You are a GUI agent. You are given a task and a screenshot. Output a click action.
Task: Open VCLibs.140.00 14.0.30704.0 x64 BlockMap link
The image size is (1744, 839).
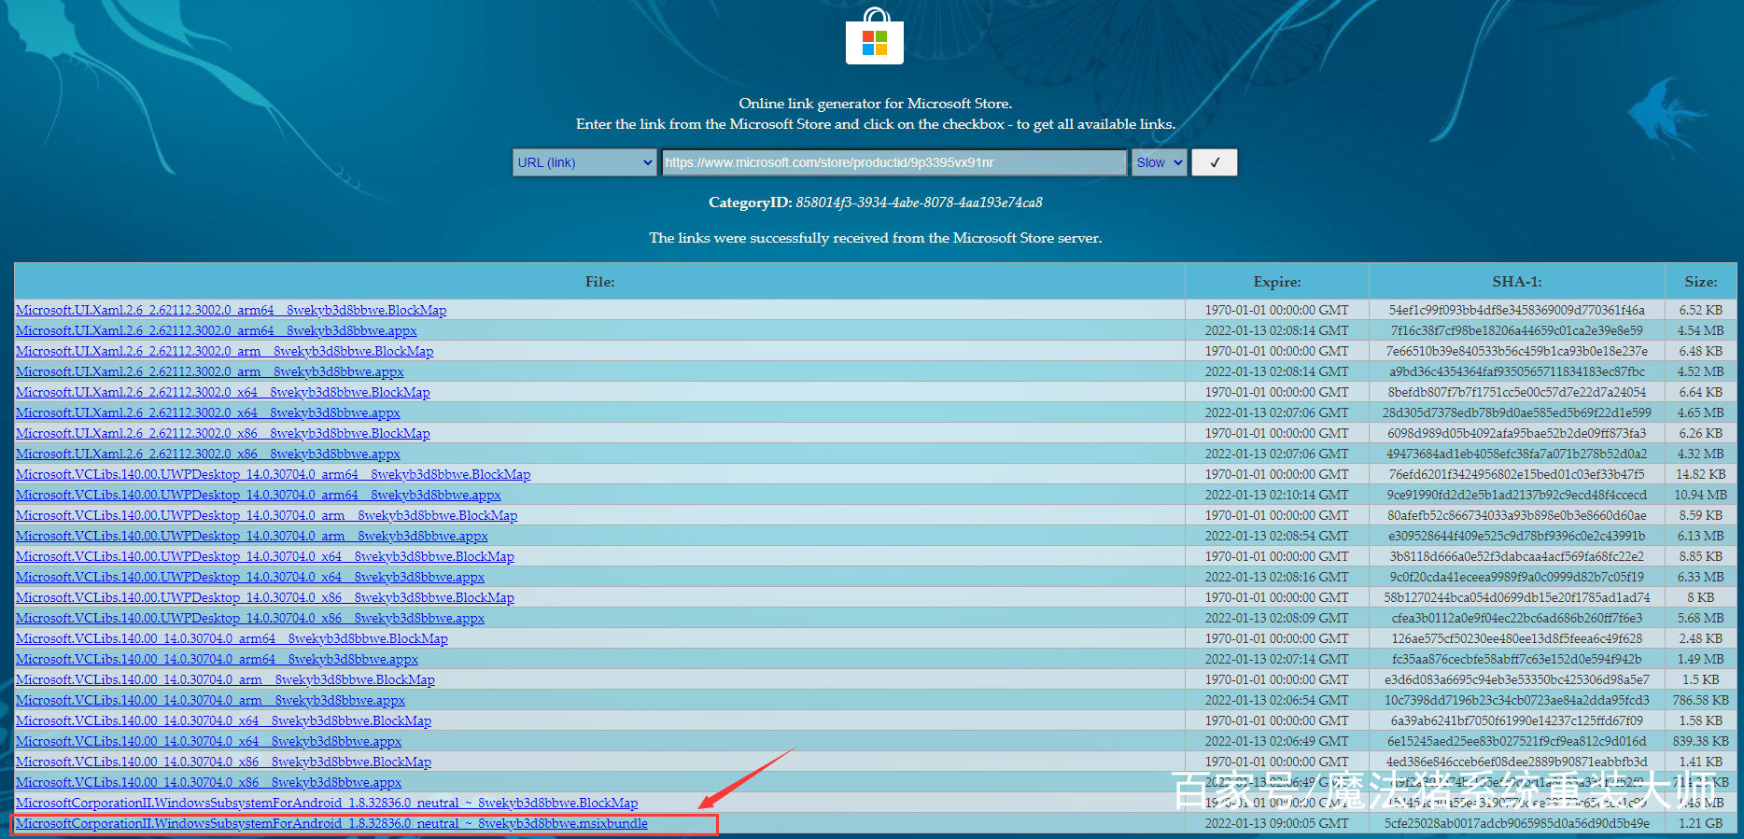(224, 720)
